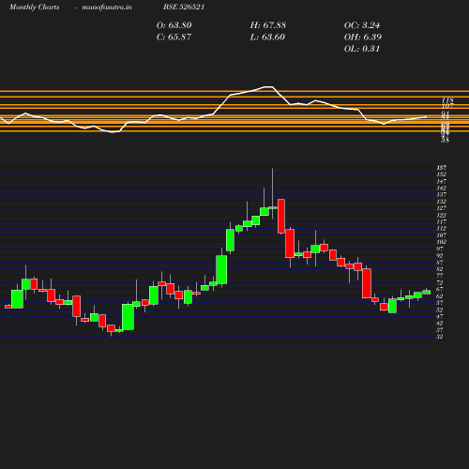469x469 pixels.
Task: Click the 127 price axis label
Action: pyautogui.click(x=441, y=208)
